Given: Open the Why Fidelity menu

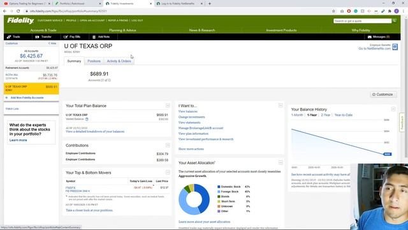Looking at the screenshot, I should [361, 30].
